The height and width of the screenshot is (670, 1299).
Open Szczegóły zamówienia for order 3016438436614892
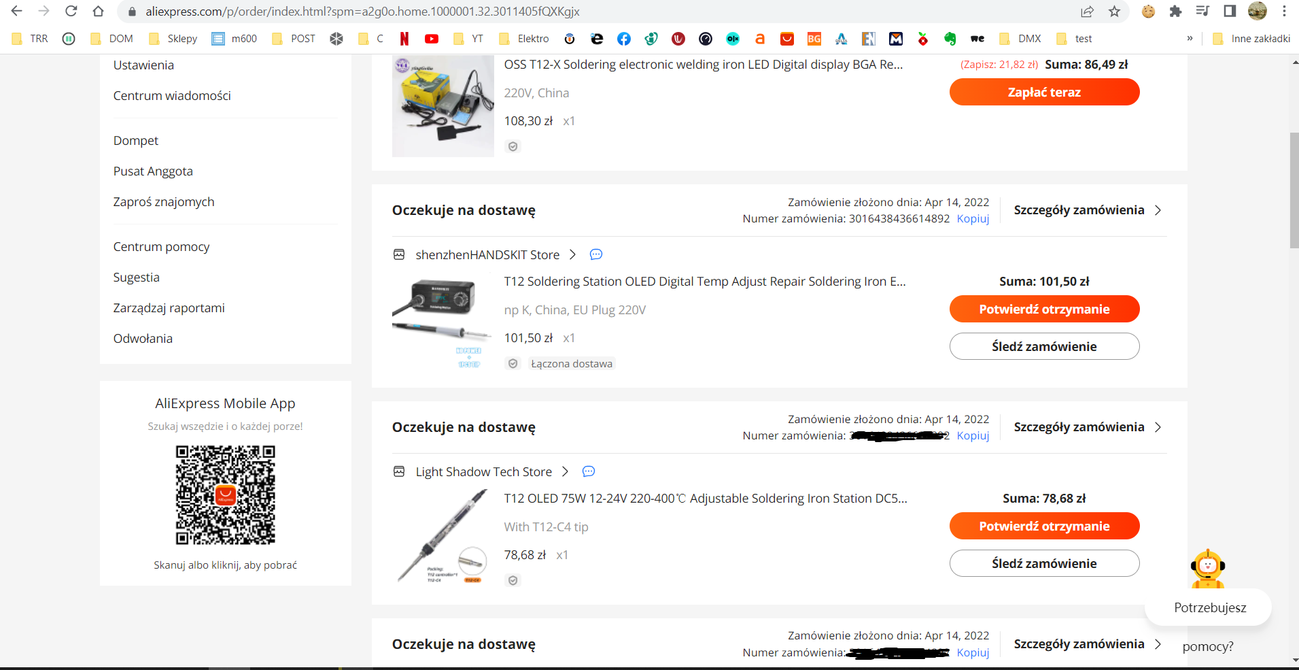(x=1088, y=210)
